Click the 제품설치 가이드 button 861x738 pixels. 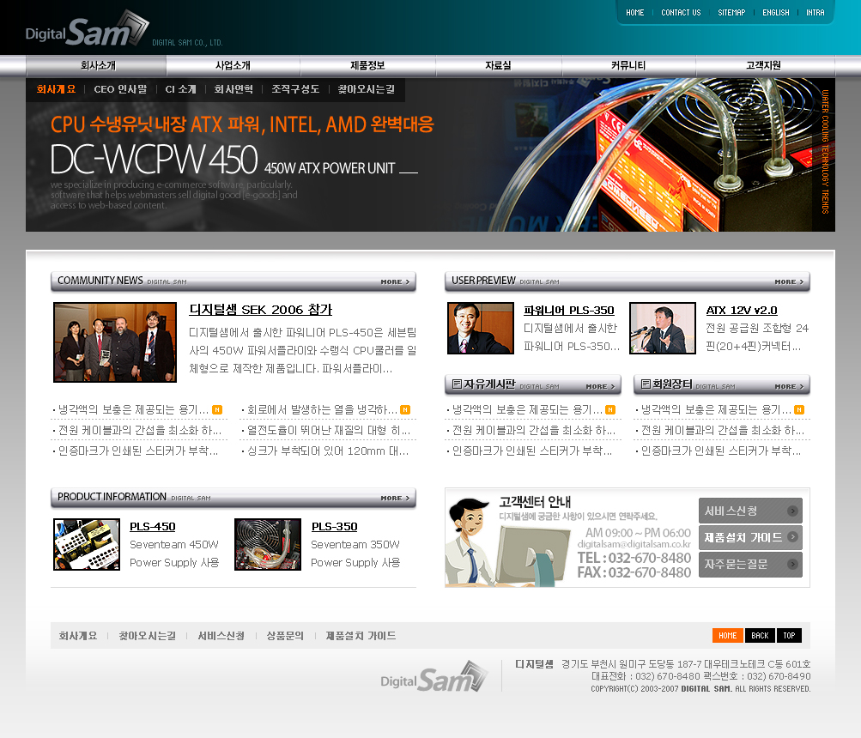tap(749, 538)
